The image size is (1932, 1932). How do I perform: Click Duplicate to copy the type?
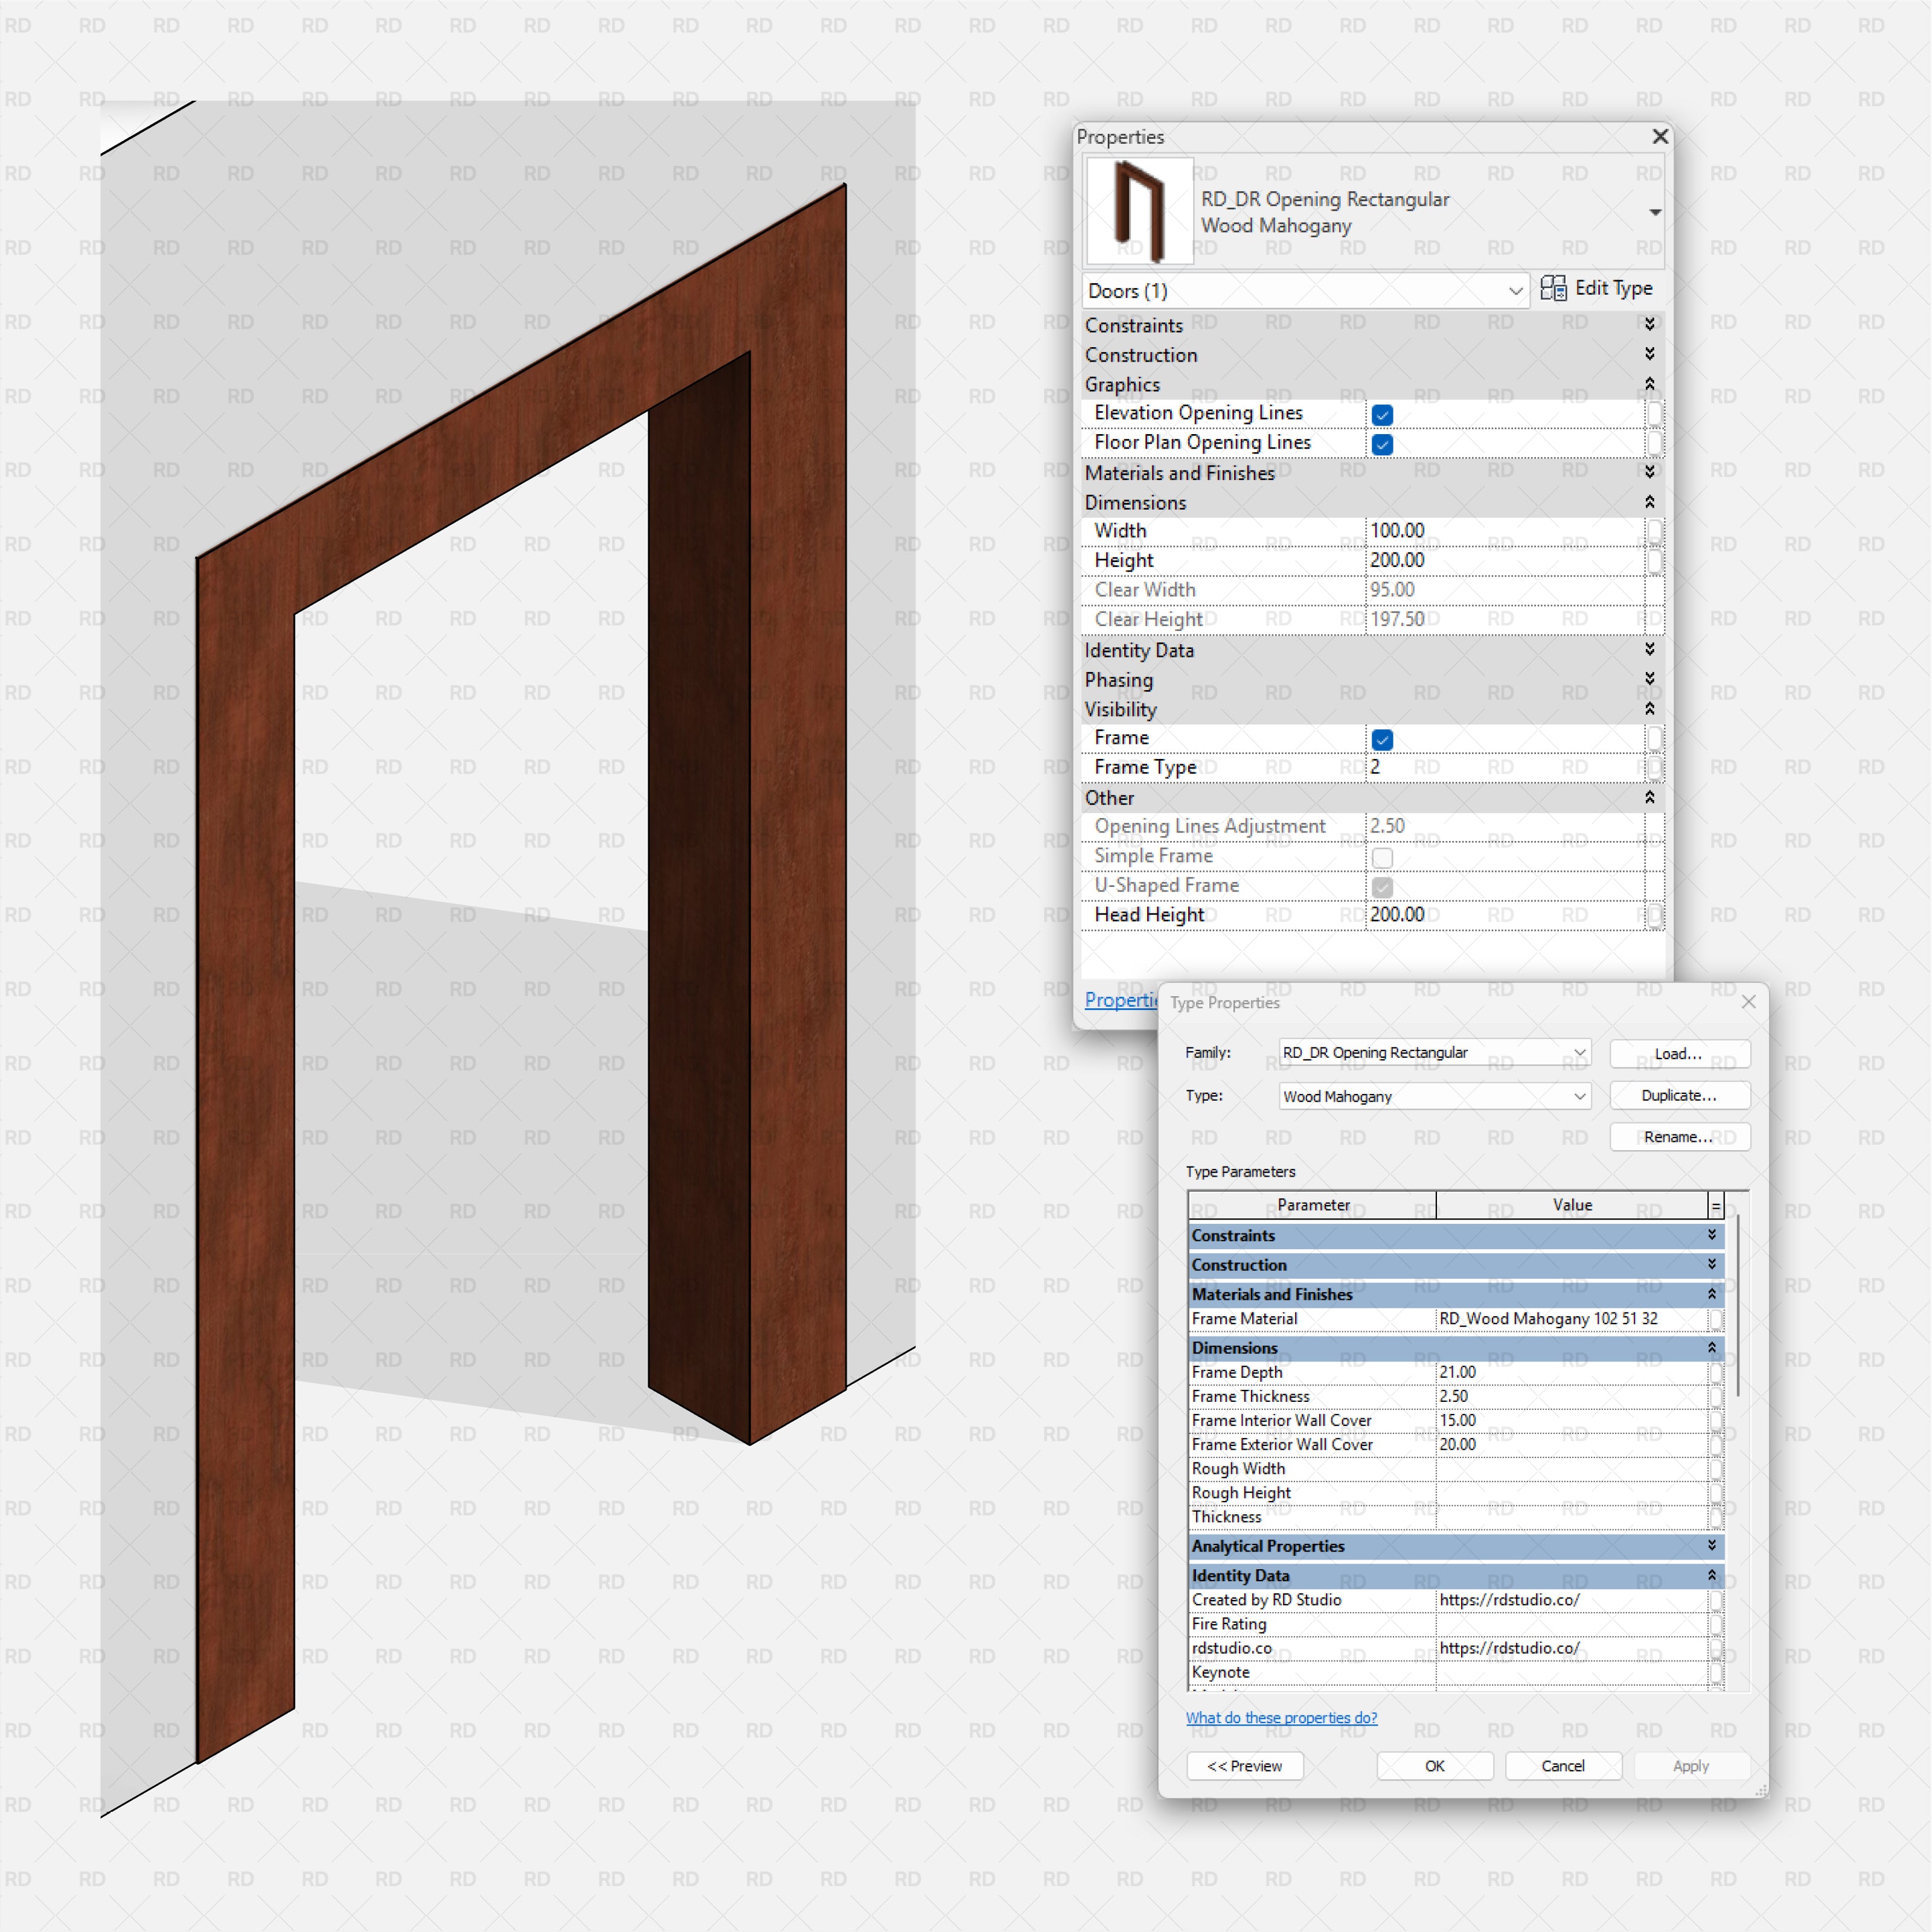1679,1096
